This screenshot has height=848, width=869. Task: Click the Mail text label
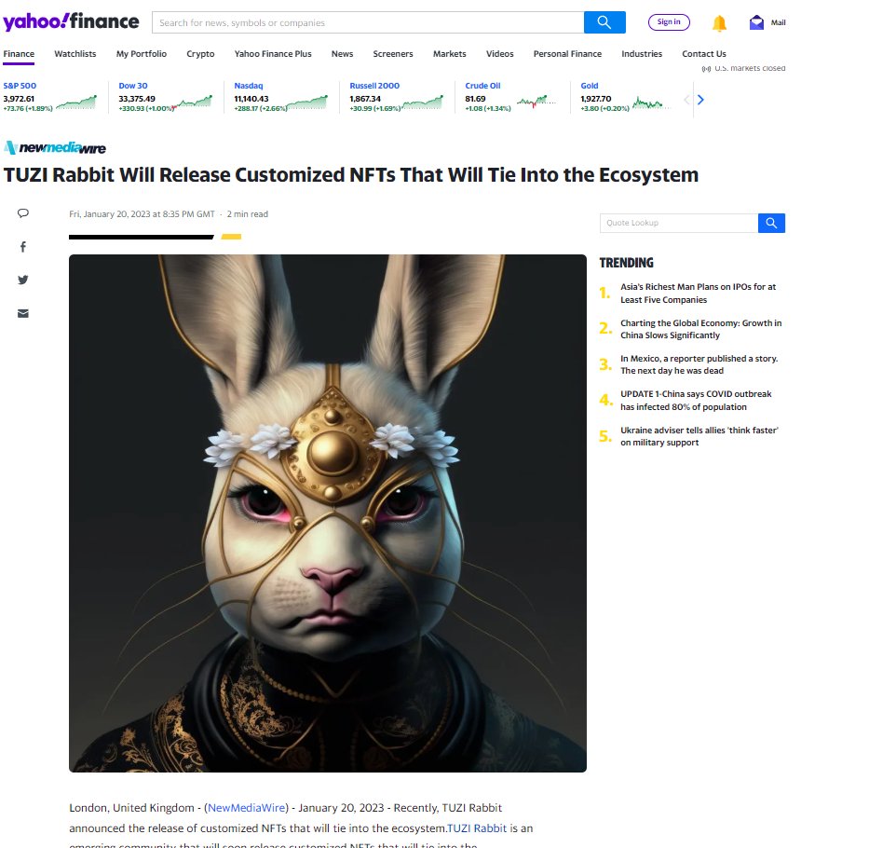[x=778, y=22]
